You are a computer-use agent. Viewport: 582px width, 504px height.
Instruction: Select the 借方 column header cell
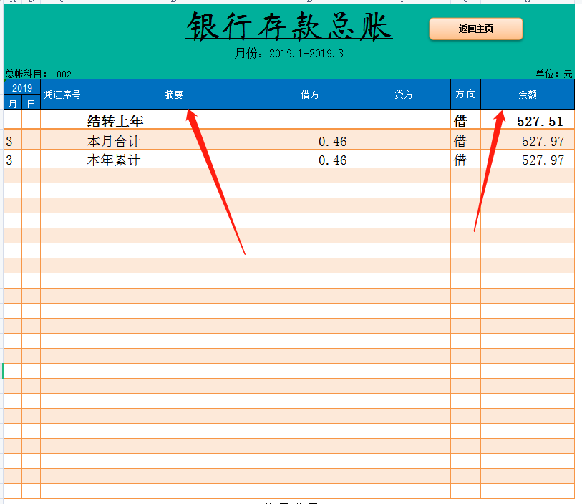(x=310, y=94)
